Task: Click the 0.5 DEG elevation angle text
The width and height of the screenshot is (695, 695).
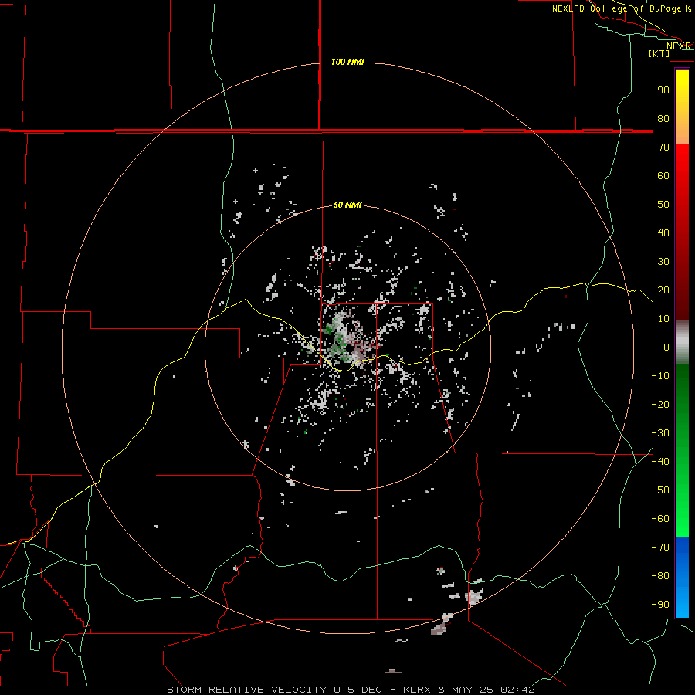Action: click(358, 690)
